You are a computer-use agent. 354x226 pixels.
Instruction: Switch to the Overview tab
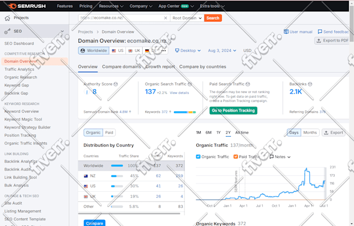click(88, 67)
